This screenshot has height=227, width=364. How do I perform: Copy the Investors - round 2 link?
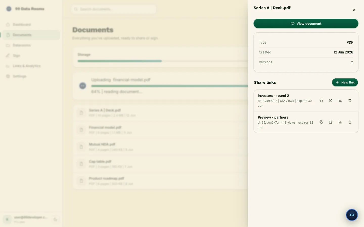click(x=321, y=100)
